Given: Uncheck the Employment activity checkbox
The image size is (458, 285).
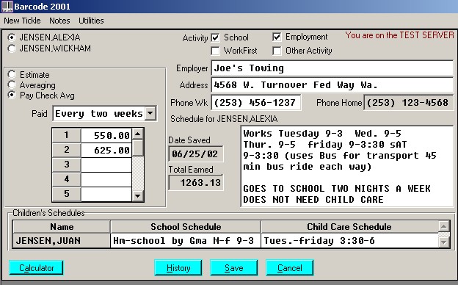Looking at the screenshot, I should [x=277, y=37].
